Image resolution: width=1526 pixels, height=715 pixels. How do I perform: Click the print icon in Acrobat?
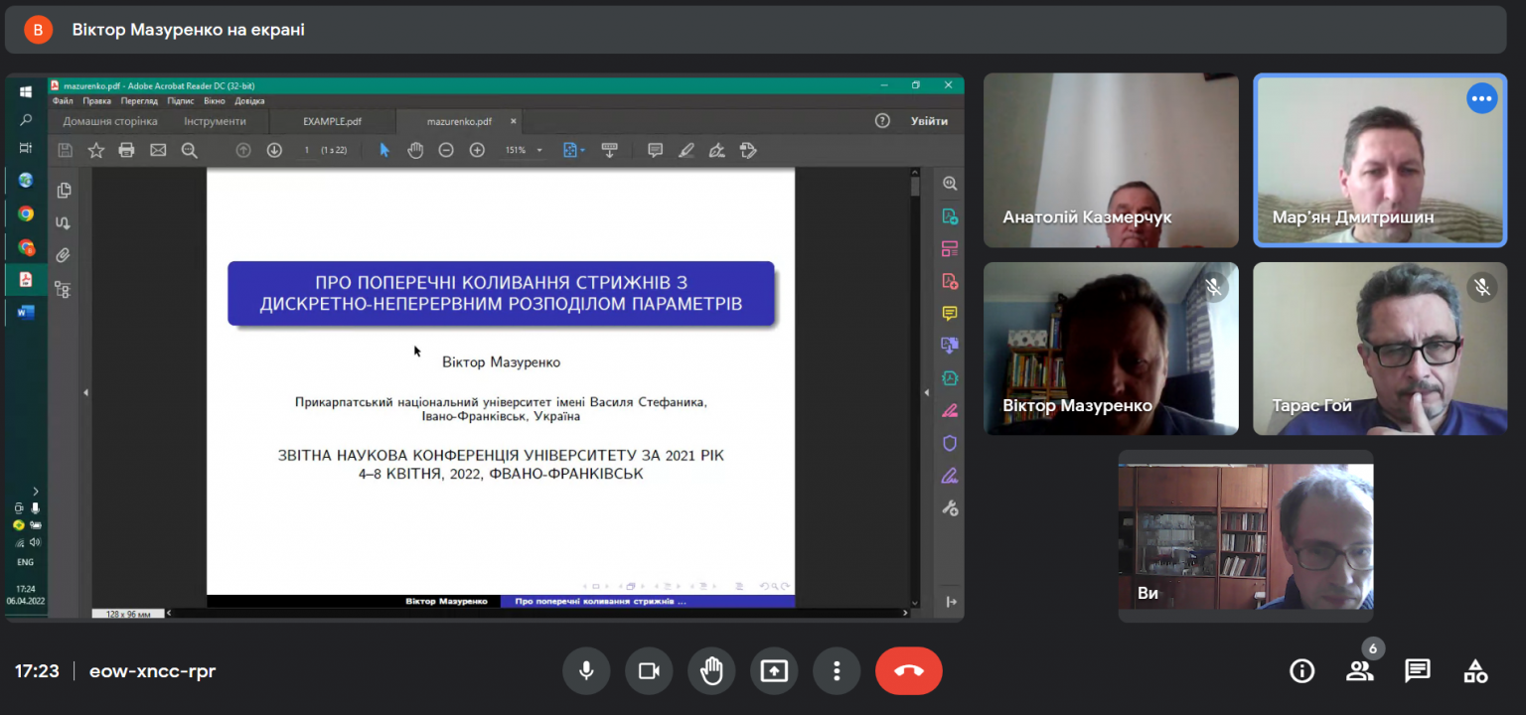coord(126,150)
